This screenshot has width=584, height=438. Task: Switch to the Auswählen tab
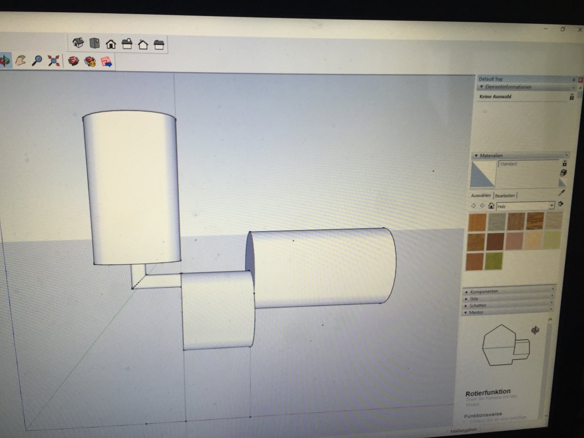[481, 195]
